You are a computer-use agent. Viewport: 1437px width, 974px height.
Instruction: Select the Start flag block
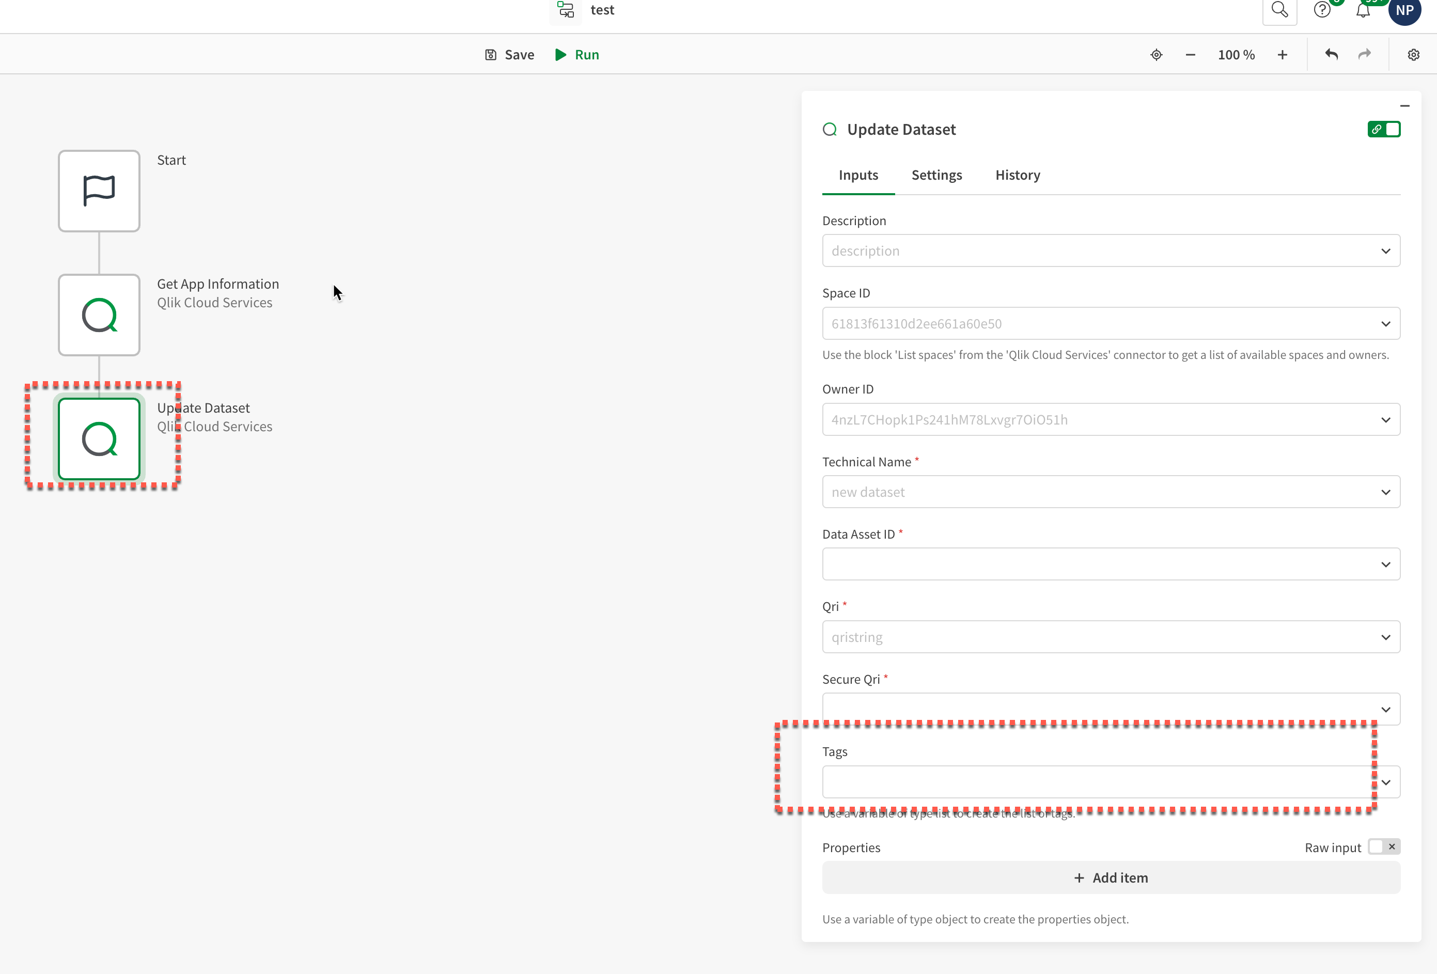pyautogui.click(x=99, y=191)
